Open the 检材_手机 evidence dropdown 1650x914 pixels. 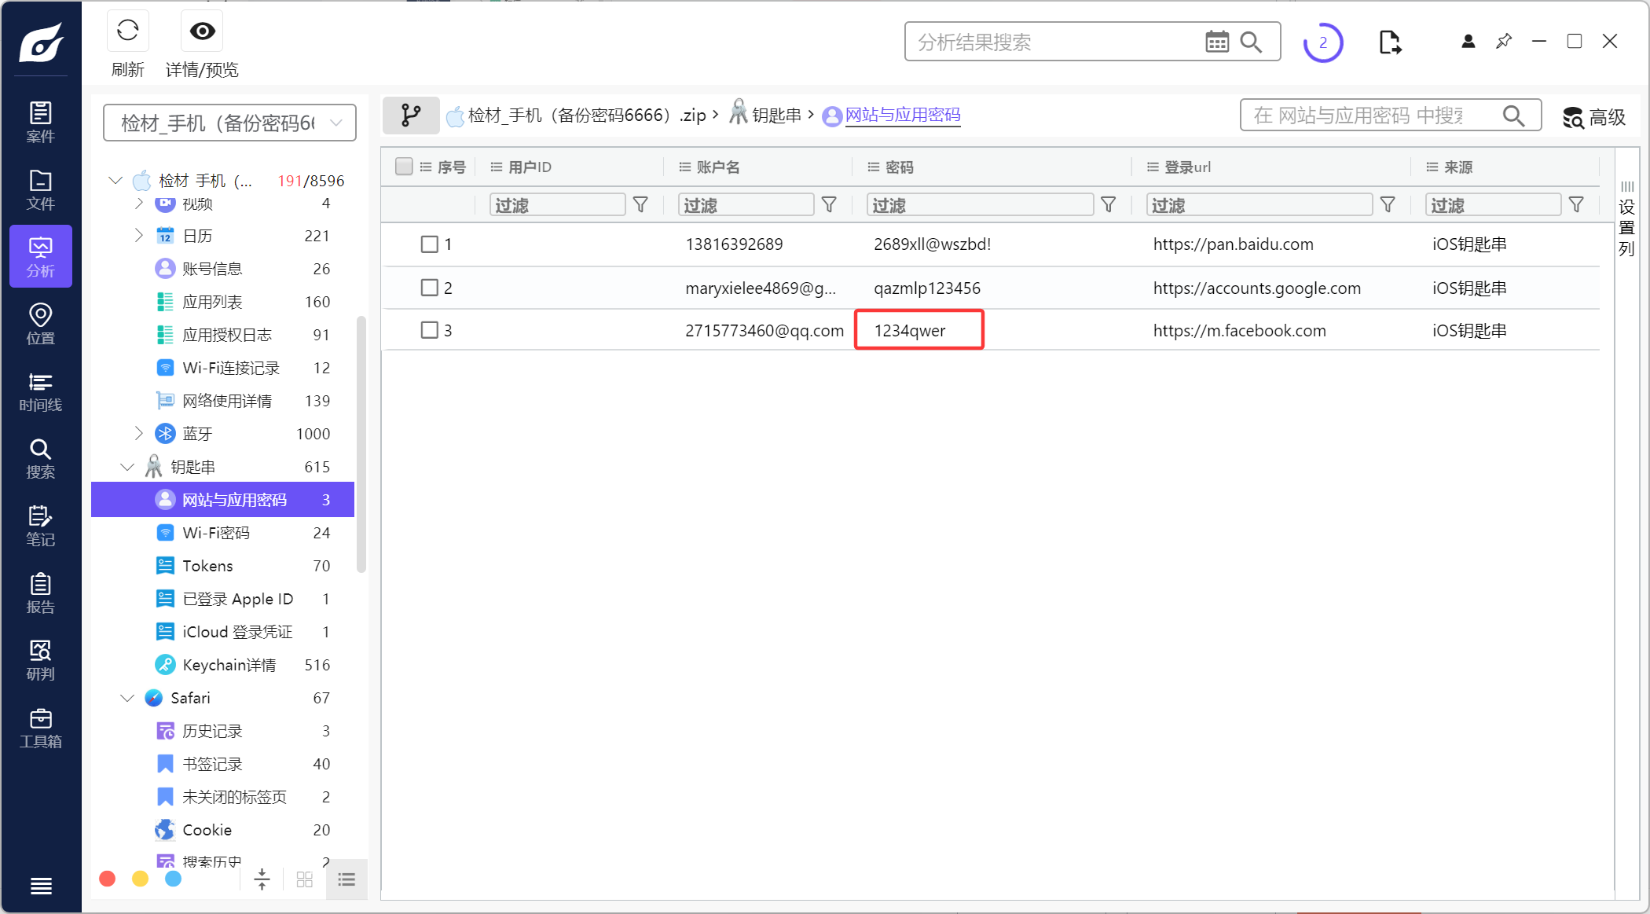point(229,123)
